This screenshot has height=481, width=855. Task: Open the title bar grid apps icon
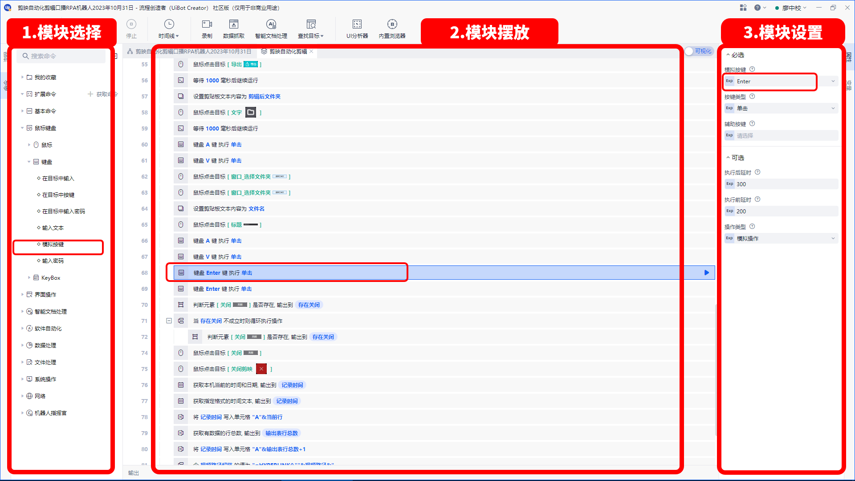click(743, 8)
